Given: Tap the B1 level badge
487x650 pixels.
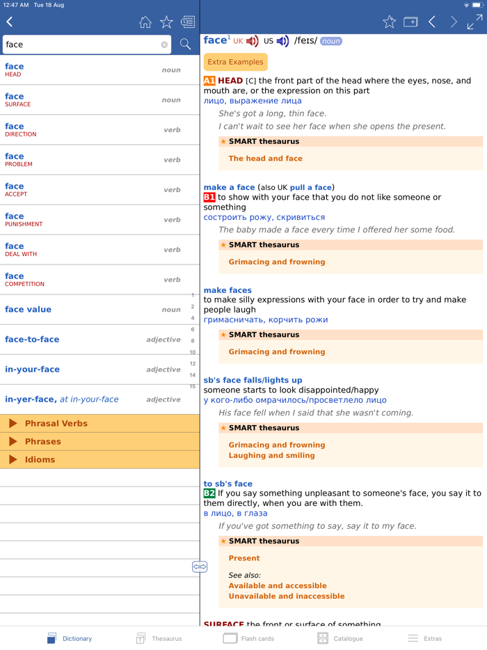Looking at the screenshot, I should click(209, 197).
